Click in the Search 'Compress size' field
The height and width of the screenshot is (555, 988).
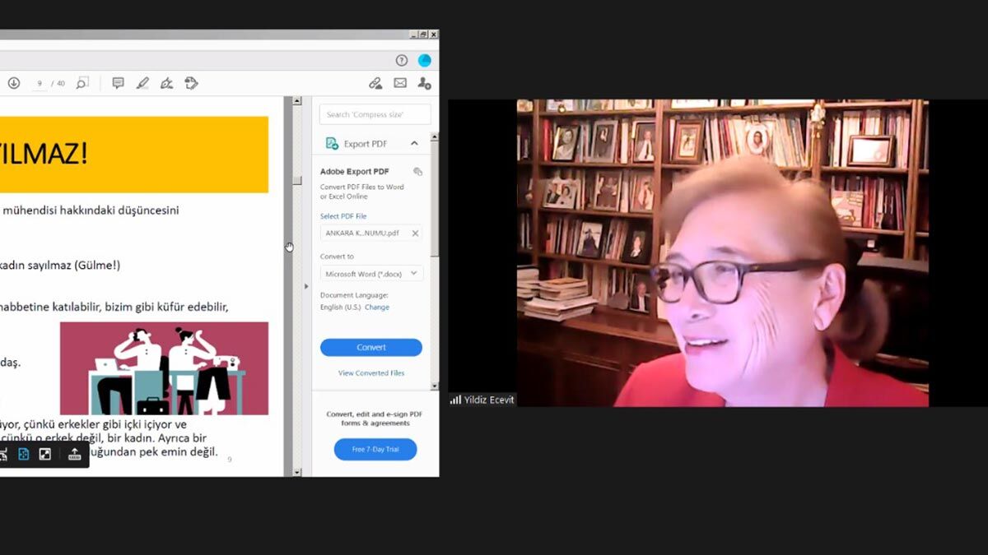point(375,114)
